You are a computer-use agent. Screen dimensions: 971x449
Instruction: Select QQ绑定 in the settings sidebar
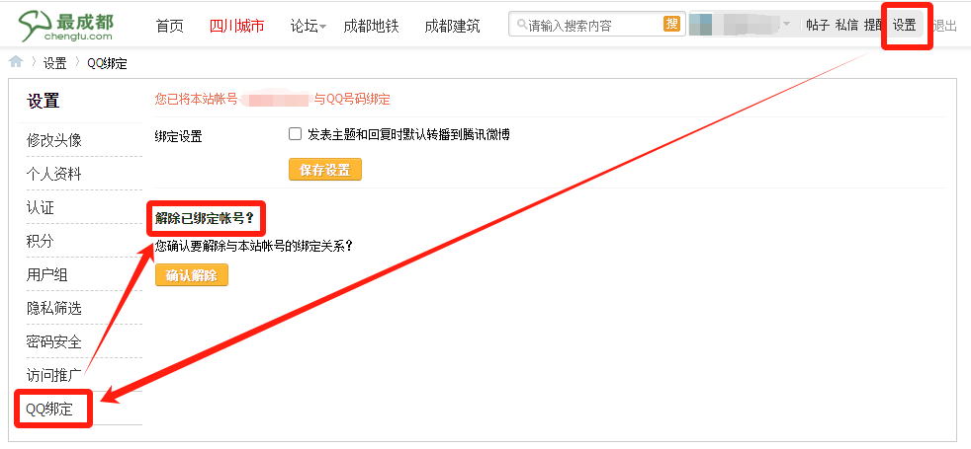coord(49,409)
